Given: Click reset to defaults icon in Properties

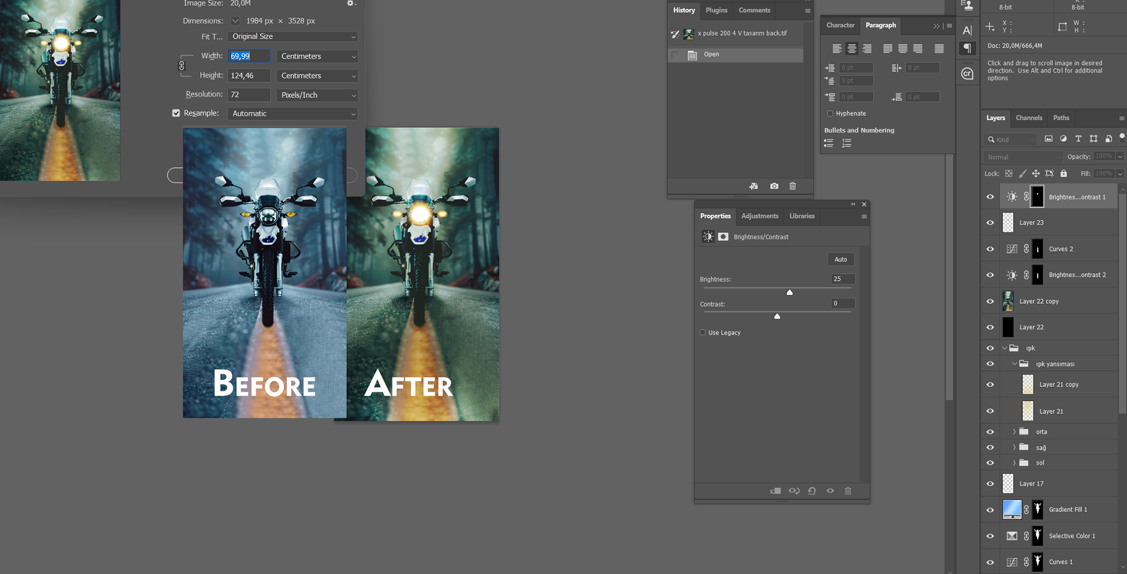Looking at the screenshot, I should tap(812, 491).
